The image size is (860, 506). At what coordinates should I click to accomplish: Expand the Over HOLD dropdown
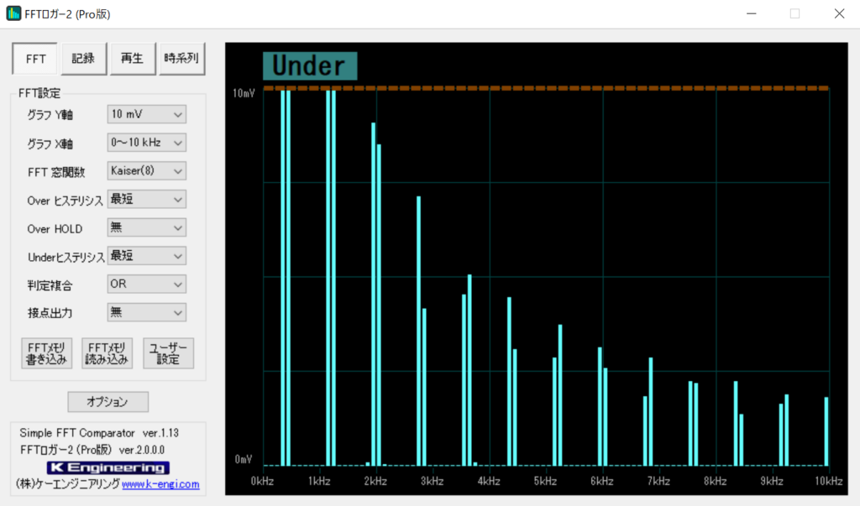pos(147,227)
